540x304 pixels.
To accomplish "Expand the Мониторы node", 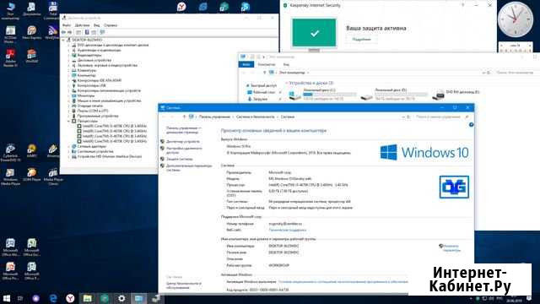I will click(x=69, y=95).
